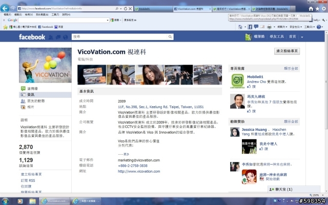This screenshot has height=205, width=328.
Task: Open the first product box photo thumbnail
Action: [92, 75]
